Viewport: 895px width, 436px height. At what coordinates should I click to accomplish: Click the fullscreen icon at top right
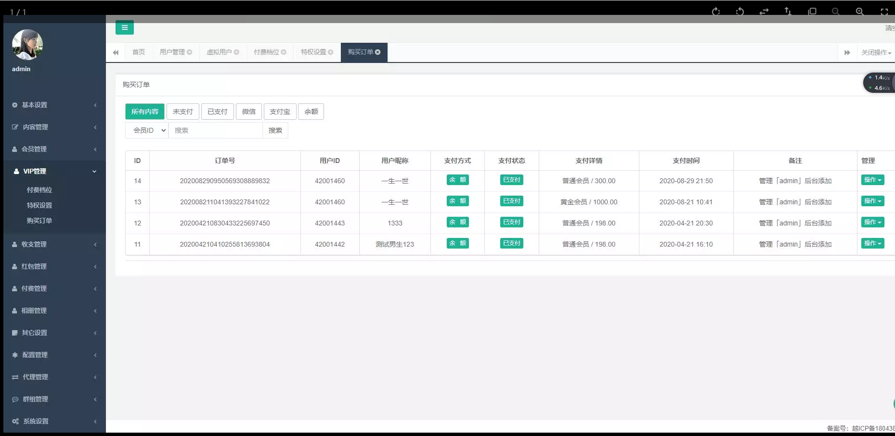(884, 12)
